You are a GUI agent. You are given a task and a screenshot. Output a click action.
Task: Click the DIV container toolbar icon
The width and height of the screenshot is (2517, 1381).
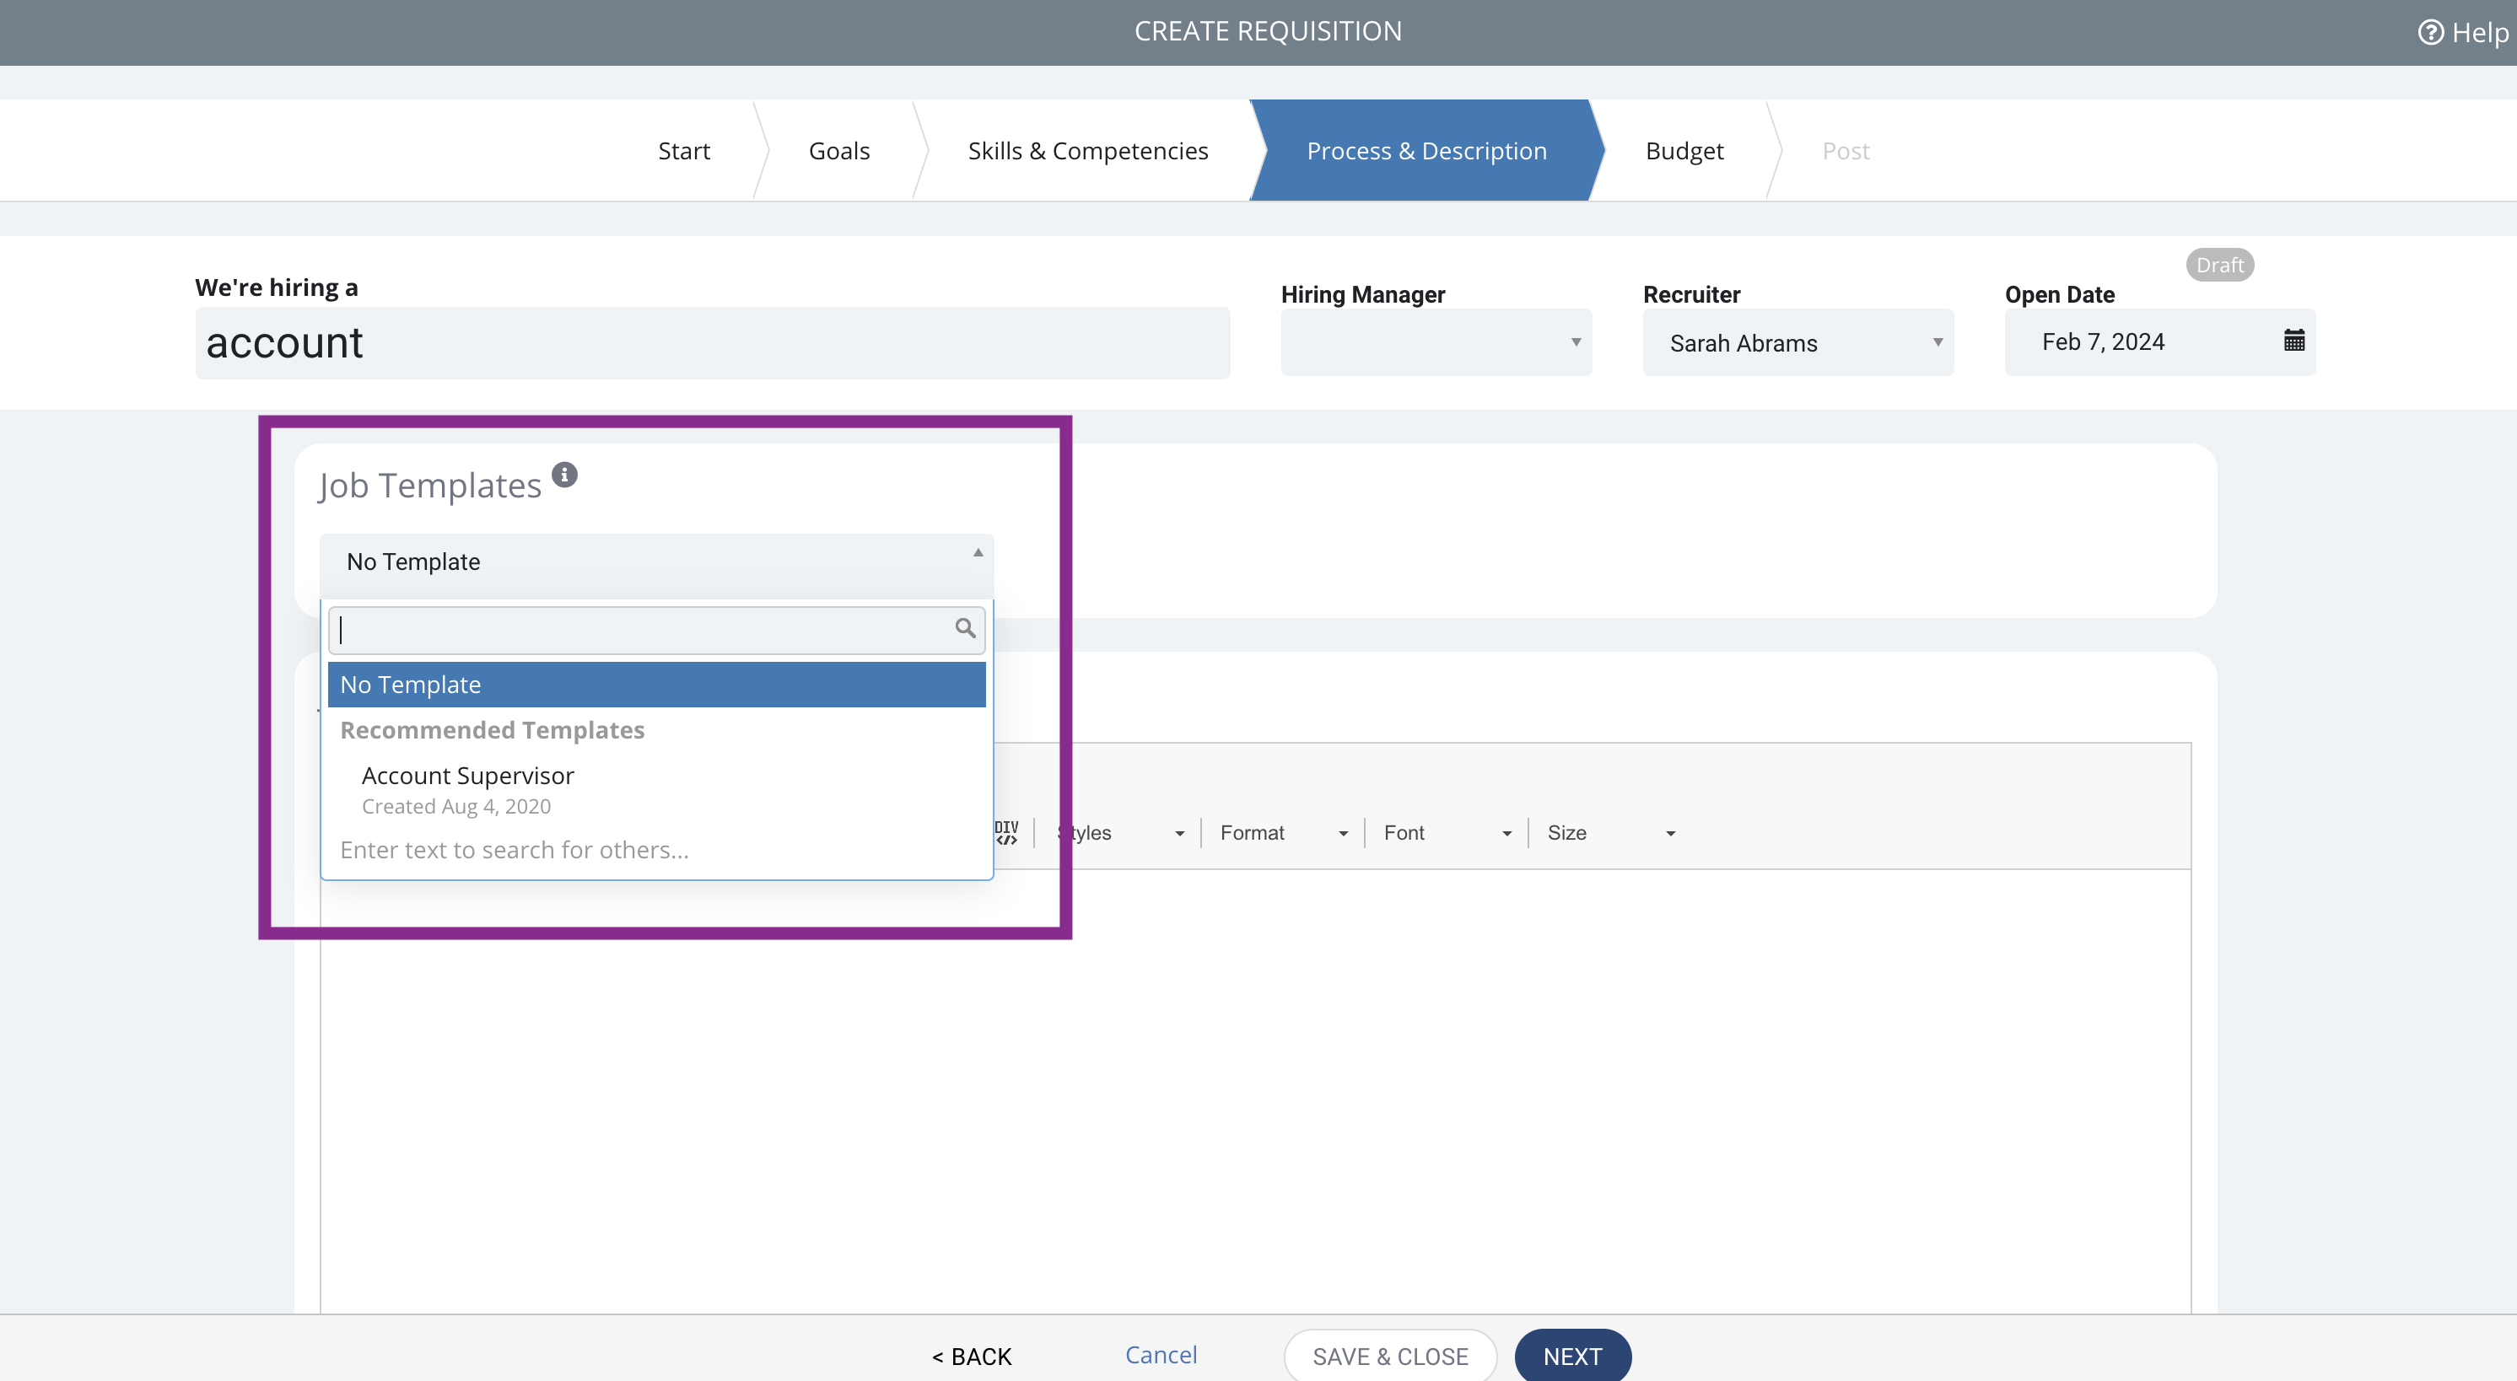(1006, 832)
